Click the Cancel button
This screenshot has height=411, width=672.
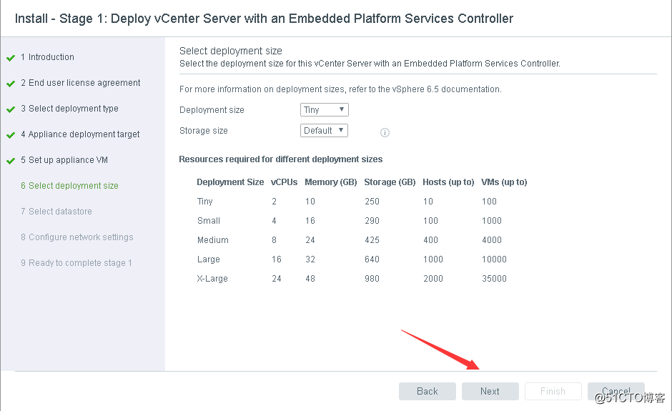[x=616, y=391]
